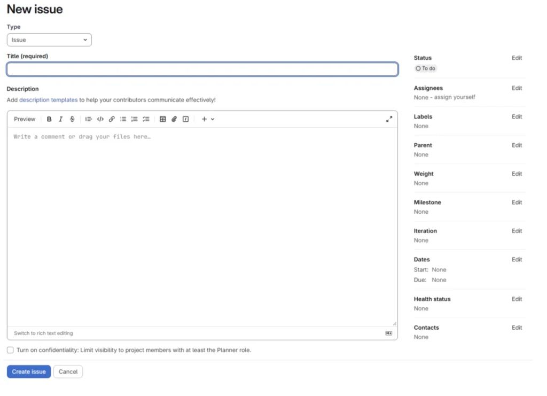The image size is (547, 396).
Task: Edit the Milestone field
Action: [x=517, y=203]
